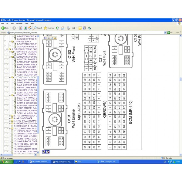Open the History toolbar icon
Image resolution: width=182 pixels, height=182 pixels.
[x=57, y=28]
